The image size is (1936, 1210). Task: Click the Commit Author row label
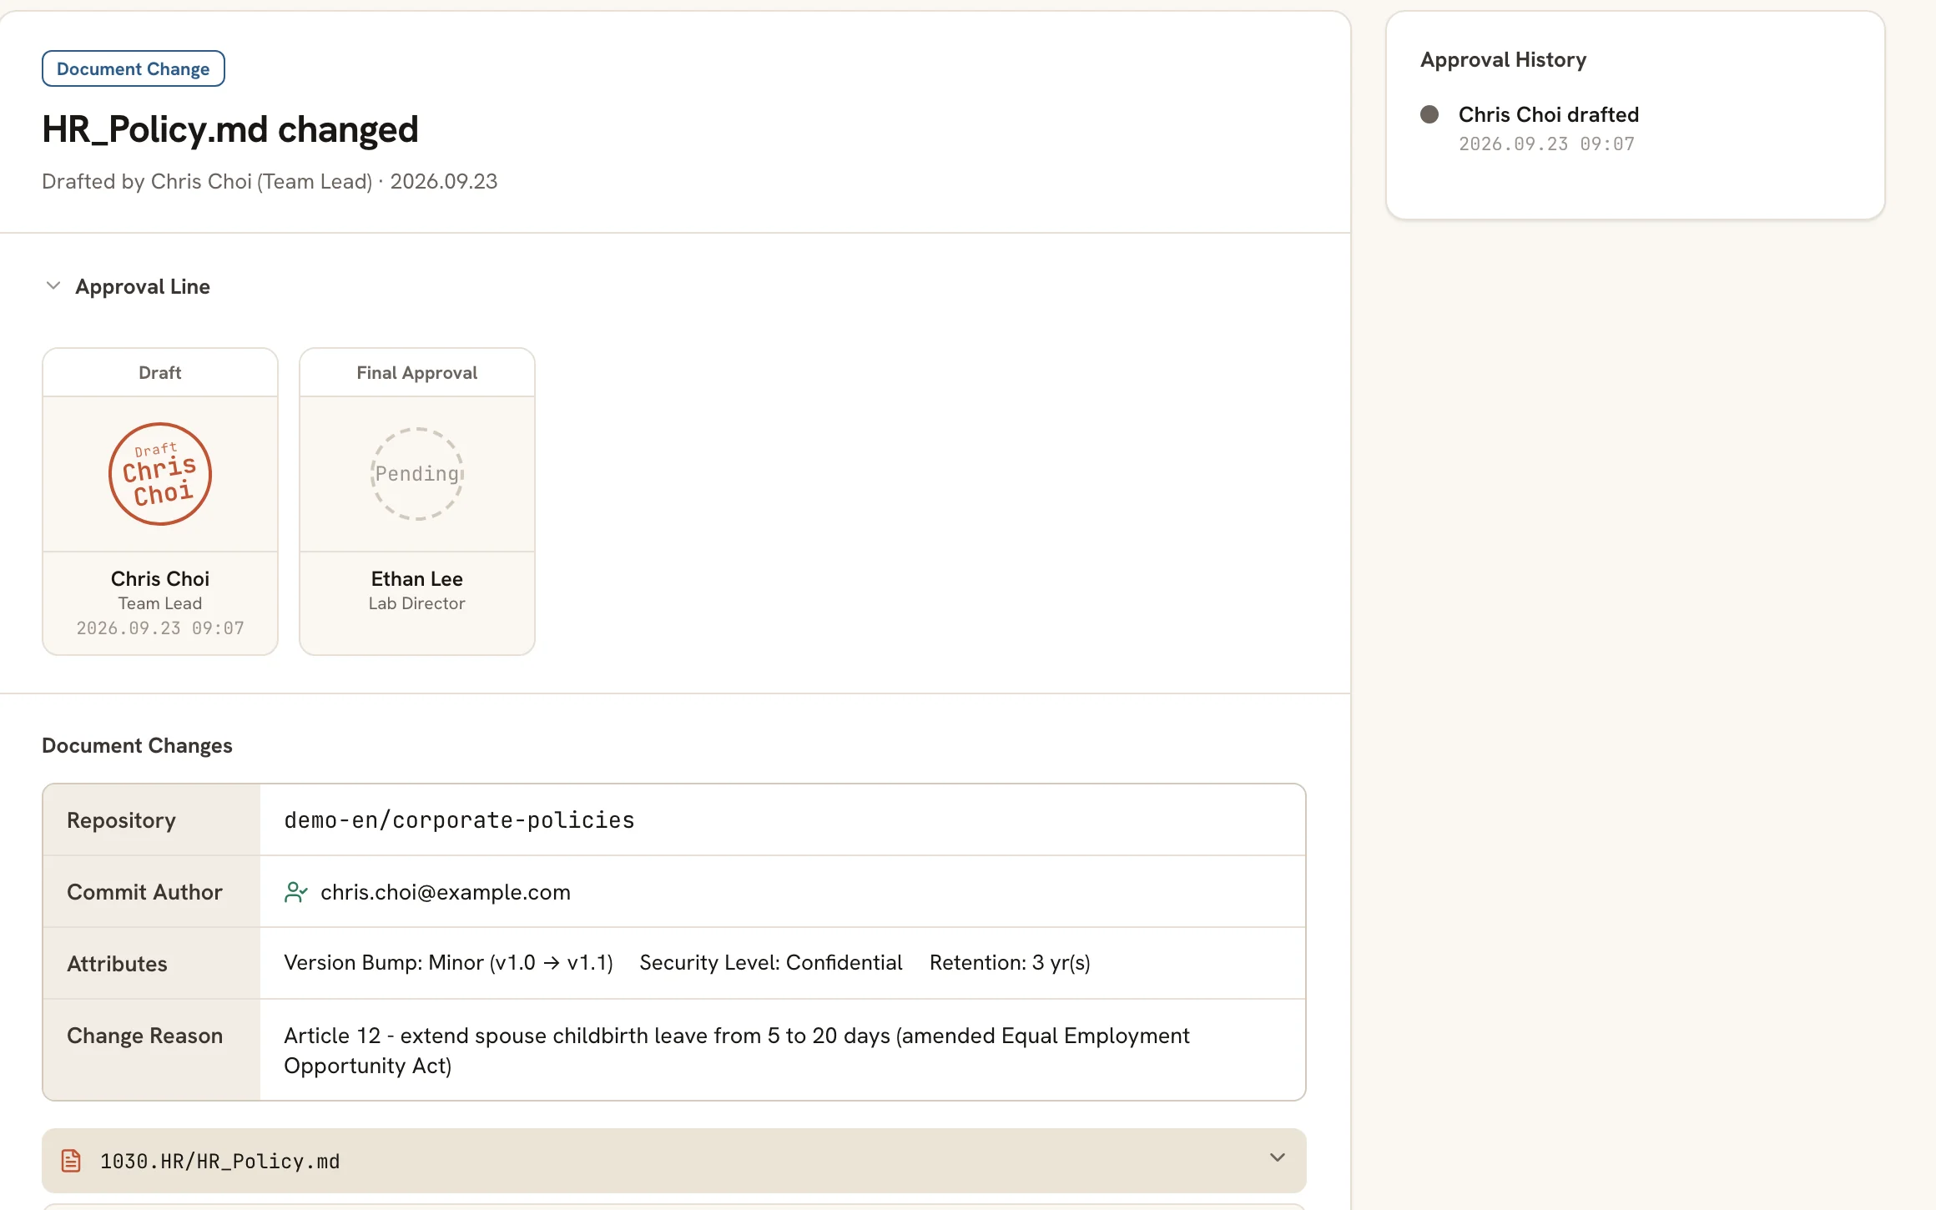[x=144, y=892]
